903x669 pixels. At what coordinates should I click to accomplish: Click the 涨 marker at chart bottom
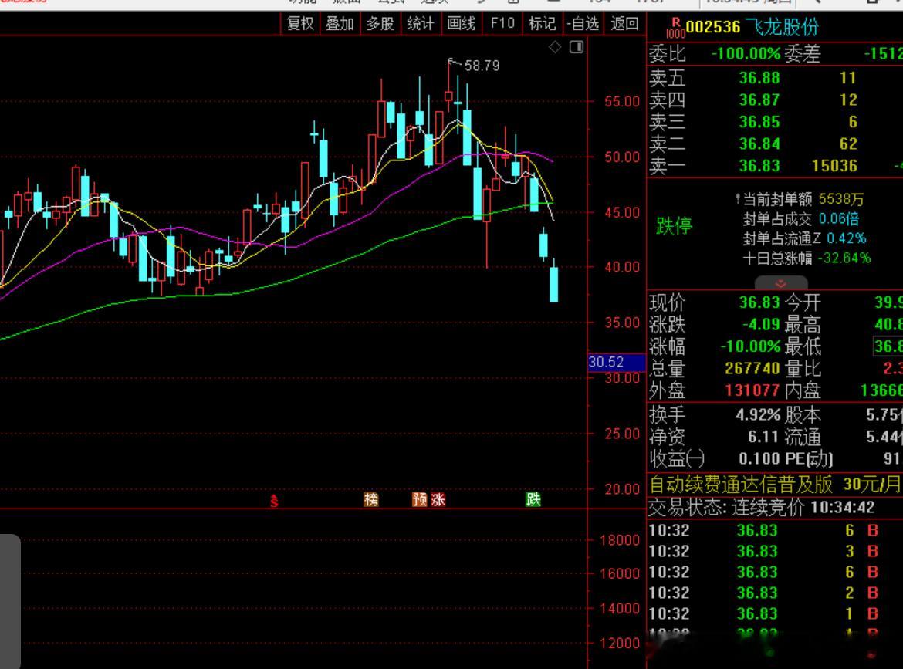(x=438, y=499)
